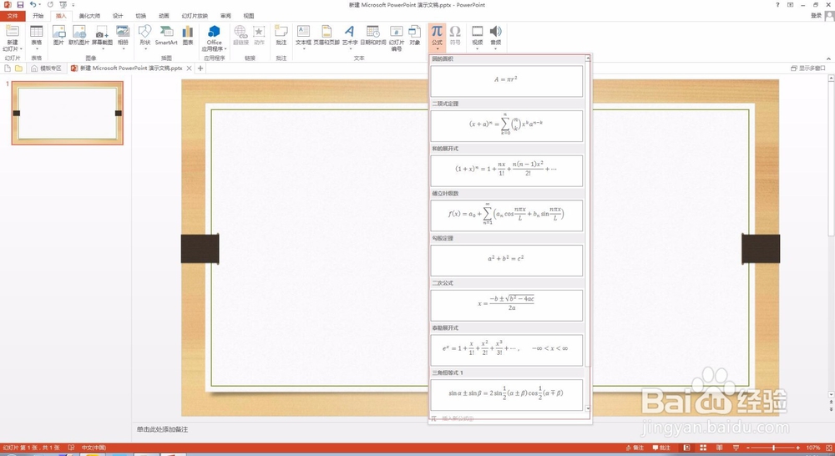Insert Slide Number (幻灯片编号)
The width and height of the screenshot is (835, 456).
coord(396,38)
